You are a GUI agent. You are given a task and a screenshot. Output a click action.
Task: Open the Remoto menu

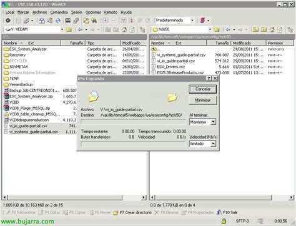[111, 12]
